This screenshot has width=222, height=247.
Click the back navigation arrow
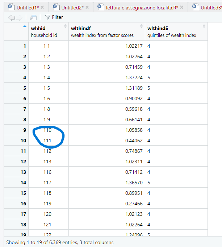[11, 17]
